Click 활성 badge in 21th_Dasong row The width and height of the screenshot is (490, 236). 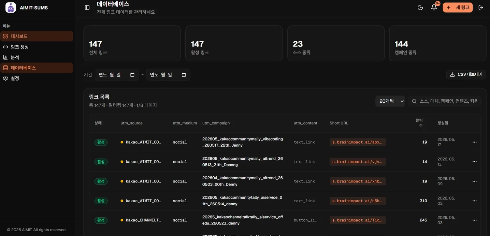pos(101,162)
